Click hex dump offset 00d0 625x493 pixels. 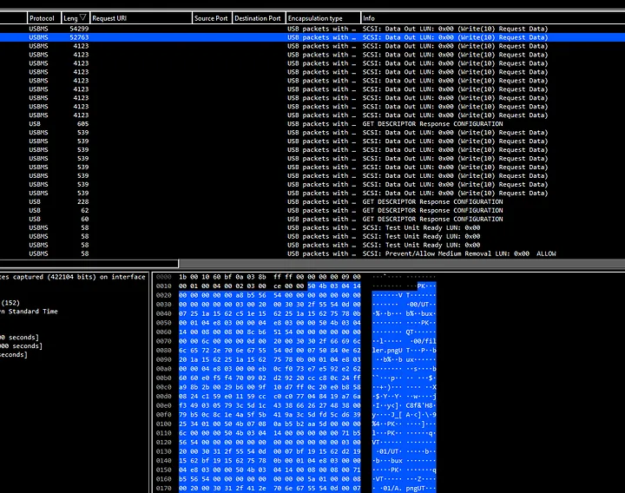[x=163, y=396]
